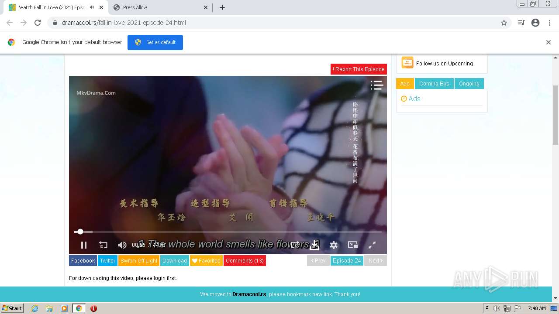Viewport: 559px width, 314px height.
Task: Dismiss the default browser notification bar
Action: tap(549, 42)
